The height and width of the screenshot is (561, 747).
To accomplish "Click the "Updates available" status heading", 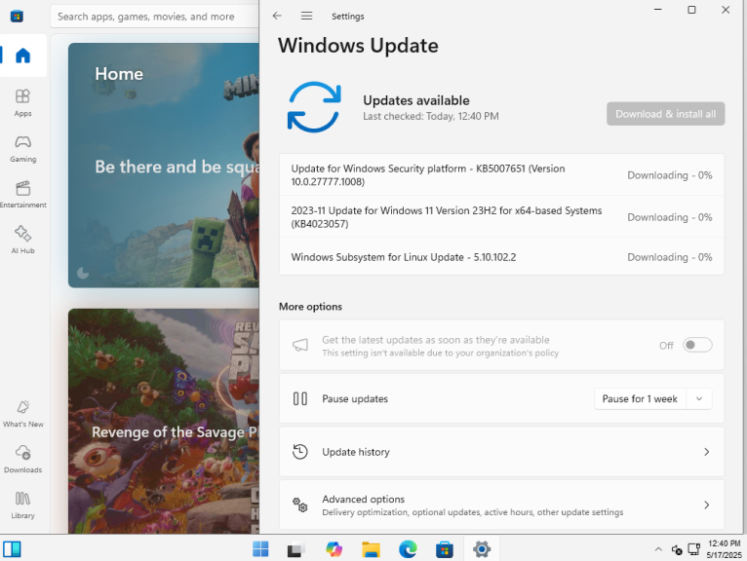I will [416, 100].
